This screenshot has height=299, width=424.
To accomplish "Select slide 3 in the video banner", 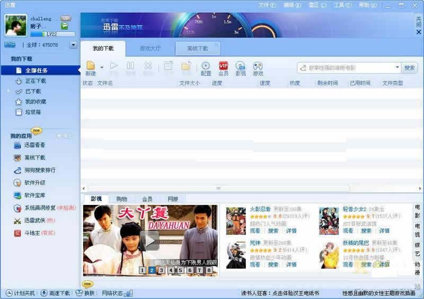I will pos(161,270).
